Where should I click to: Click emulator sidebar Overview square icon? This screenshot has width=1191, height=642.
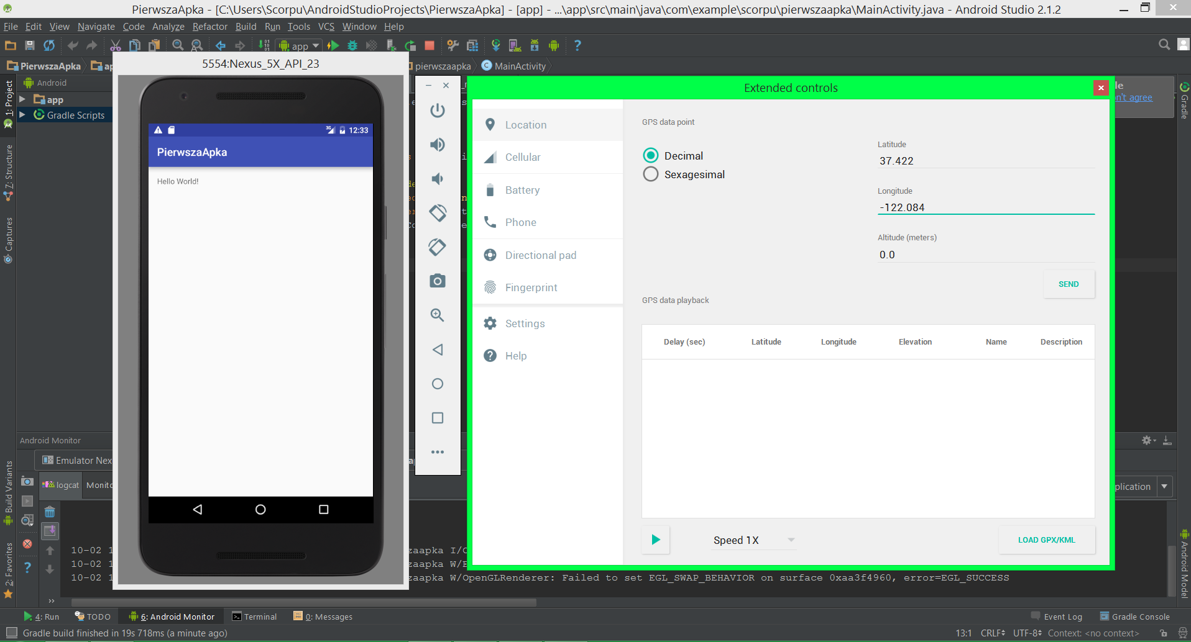tap(438, 418)
